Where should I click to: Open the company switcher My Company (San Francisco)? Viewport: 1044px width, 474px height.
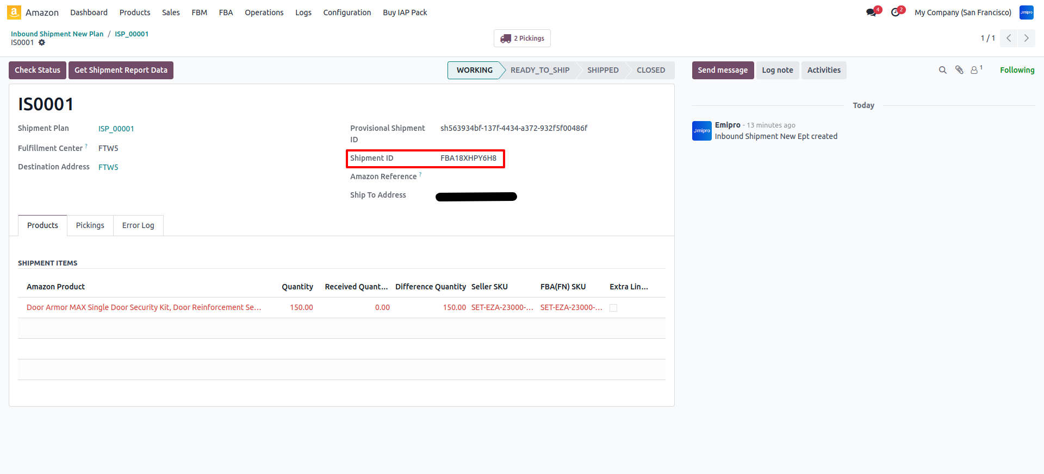tap(962, 12)
